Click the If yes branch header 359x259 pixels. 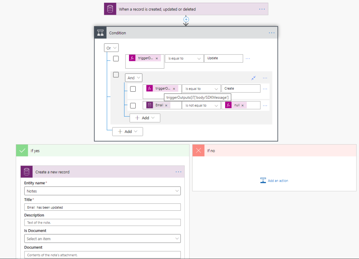(102, 151)
